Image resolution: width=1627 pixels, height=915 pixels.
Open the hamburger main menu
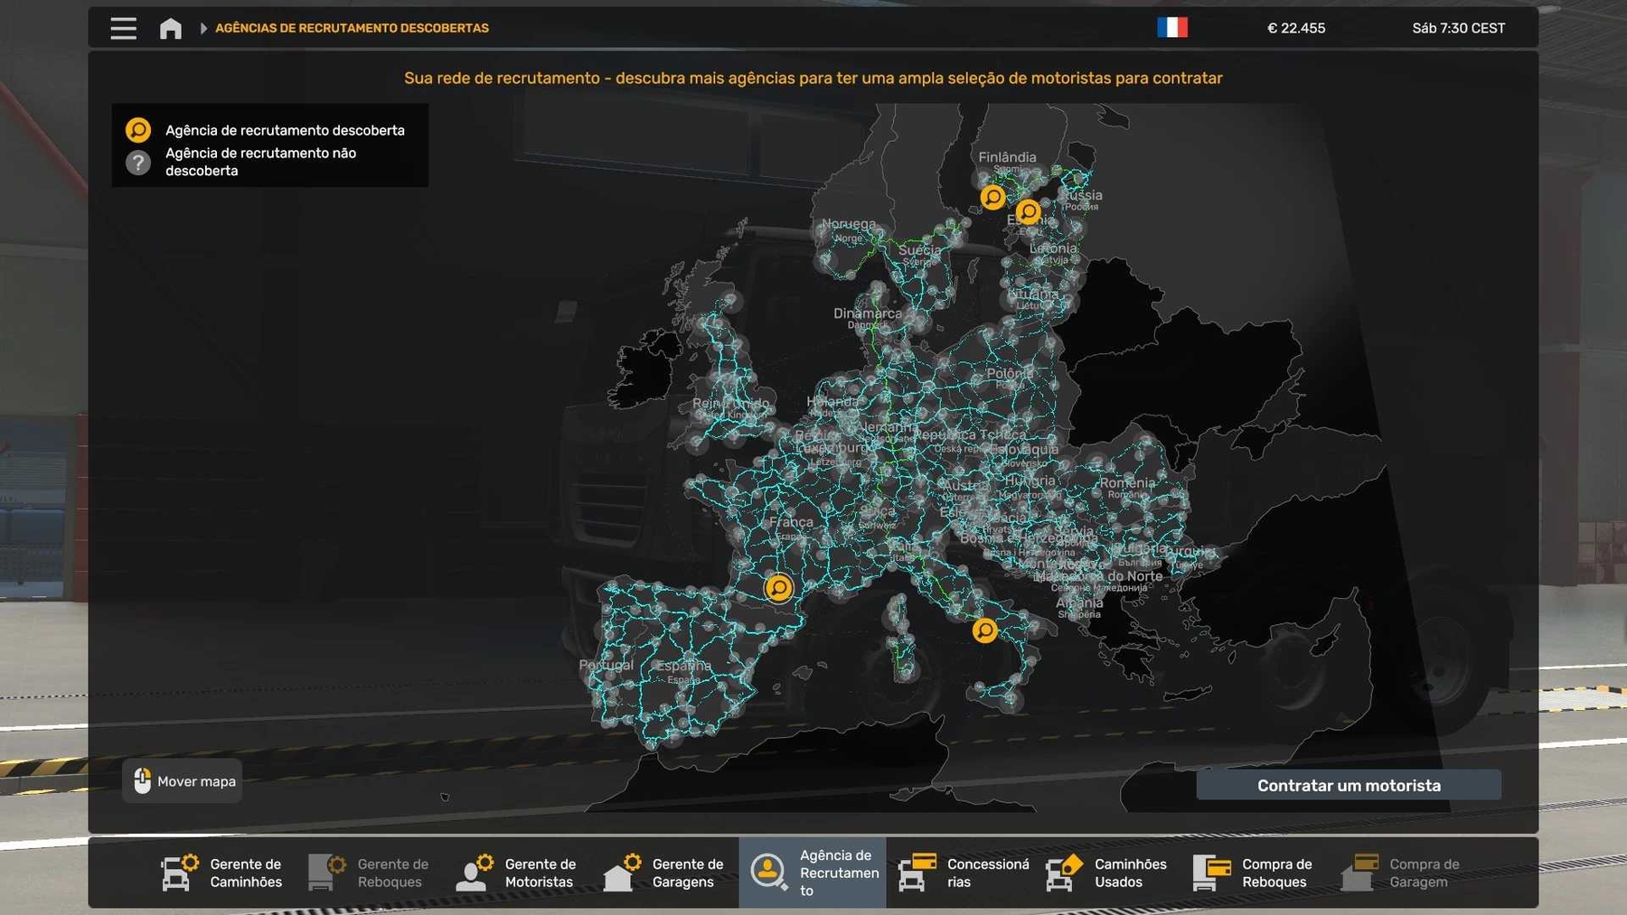[124, 29]
